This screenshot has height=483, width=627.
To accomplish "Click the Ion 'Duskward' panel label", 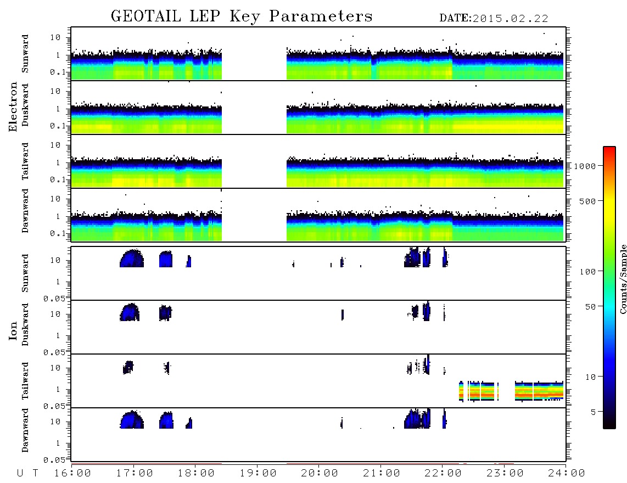I will click(25, 325).
